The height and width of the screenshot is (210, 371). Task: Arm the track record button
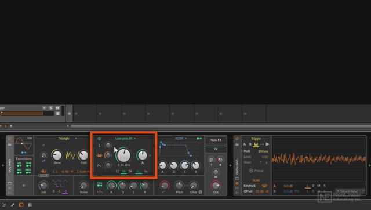(44, 108)
